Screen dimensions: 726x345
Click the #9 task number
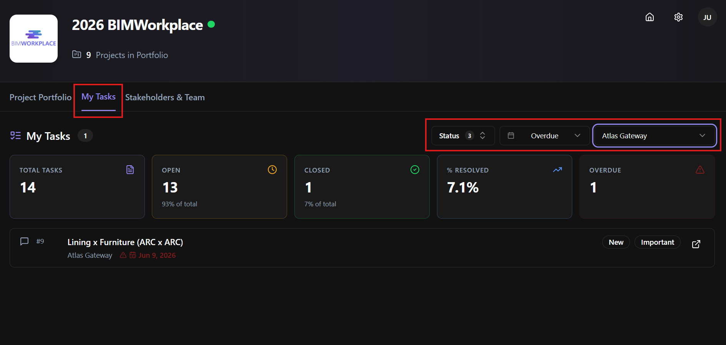40,241
